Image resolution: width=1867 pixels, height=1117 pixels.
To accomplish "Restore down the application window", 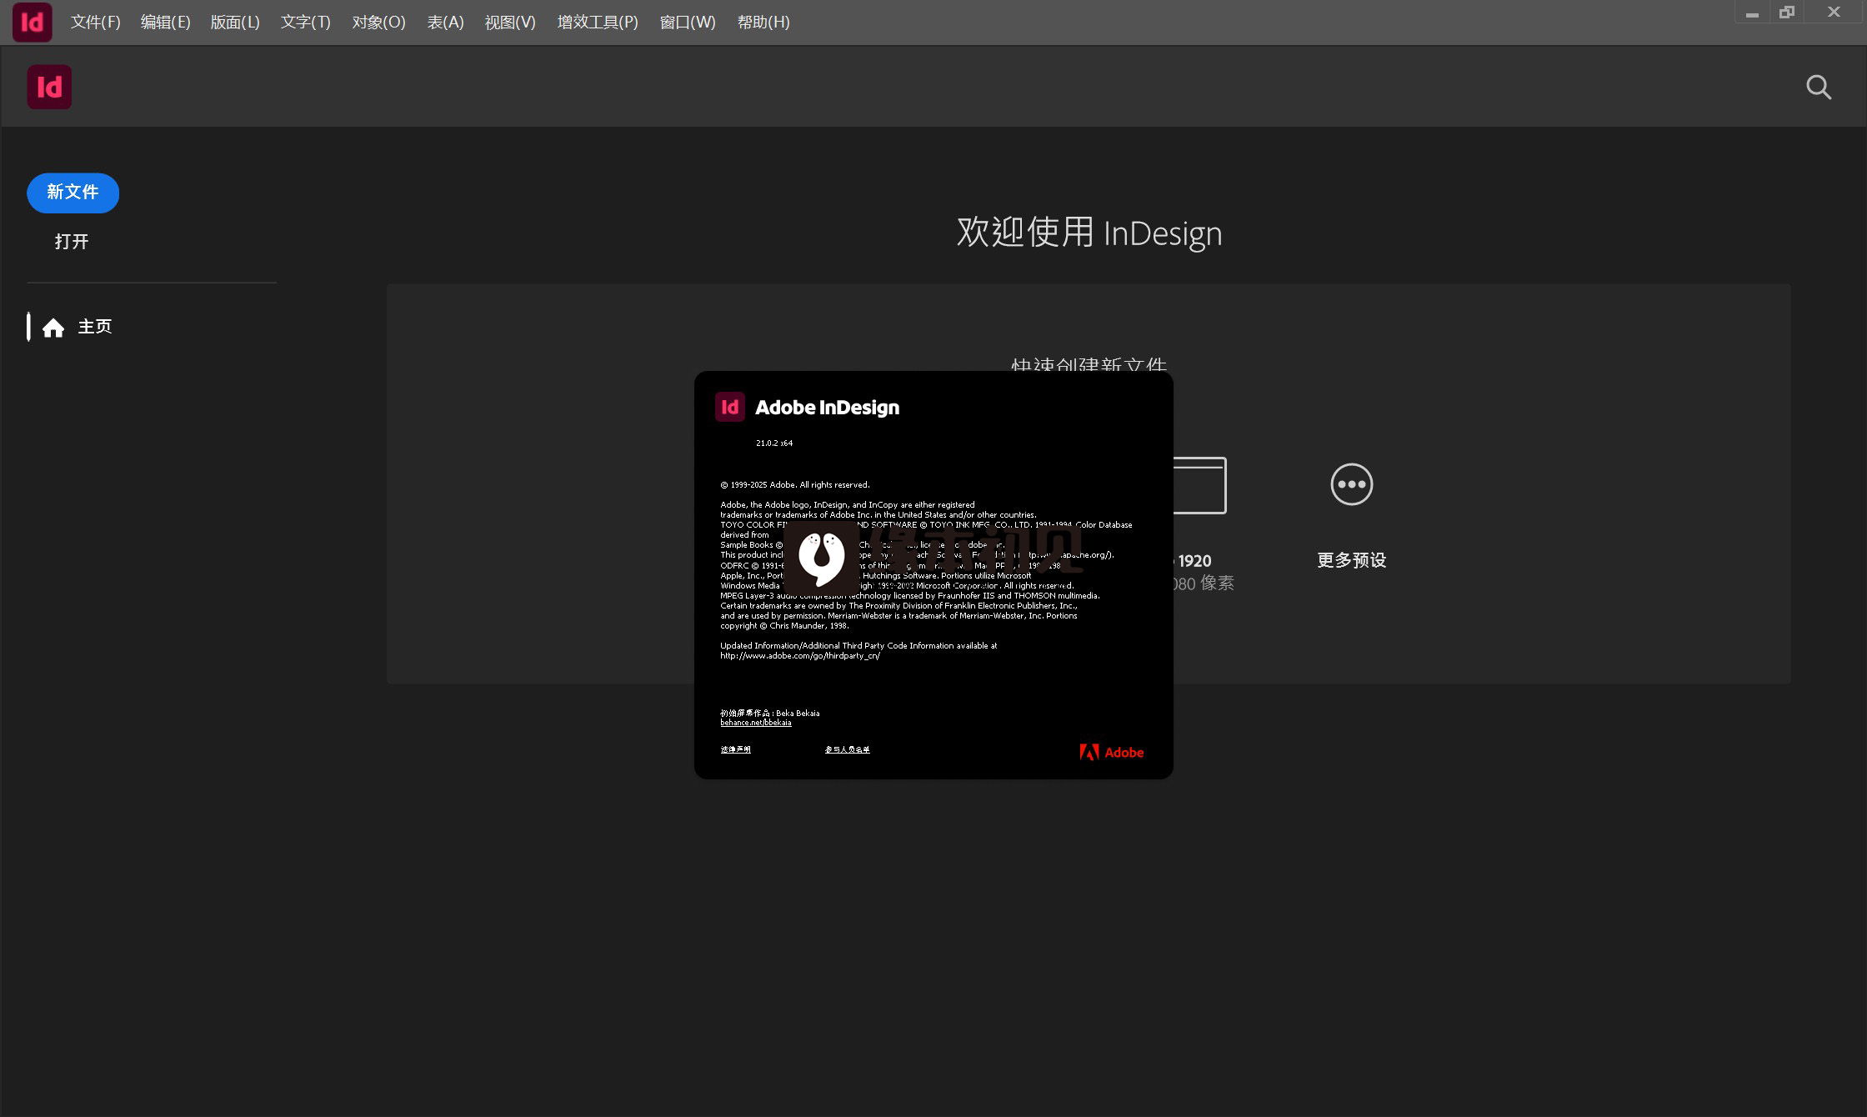I will (x=1786, y=13).
